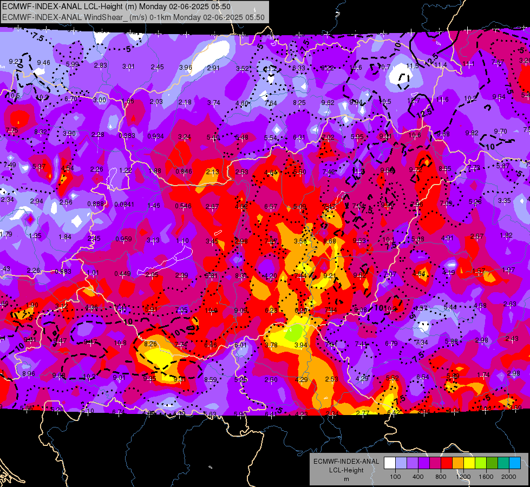This screenshot has width=530, height=487.
Task: Click the wind shear value '8.26'
Action: [x=151, y=344]
